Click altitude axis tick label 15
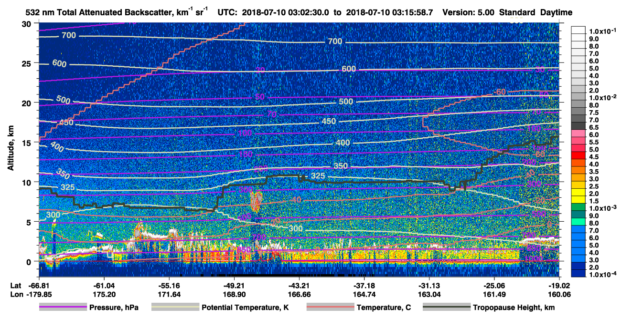Screen dimensions: 621x318 pyautogui.click(x=28, y=142)
